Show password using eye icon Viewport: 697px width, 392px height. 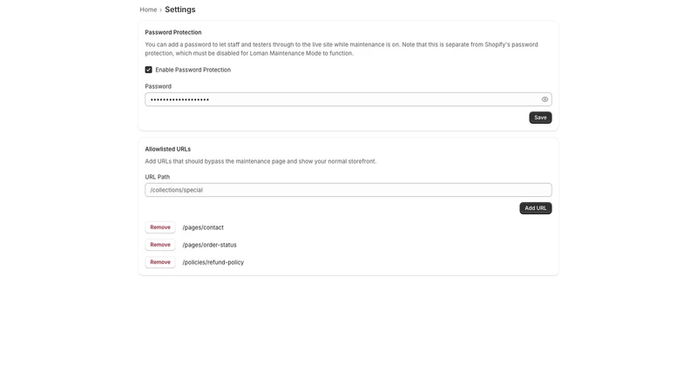[x=545, y=99]
